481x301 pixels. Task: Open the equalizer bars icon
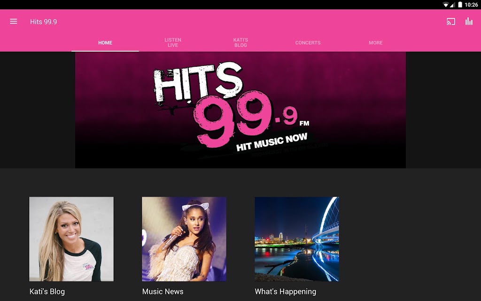coord(469,21)
